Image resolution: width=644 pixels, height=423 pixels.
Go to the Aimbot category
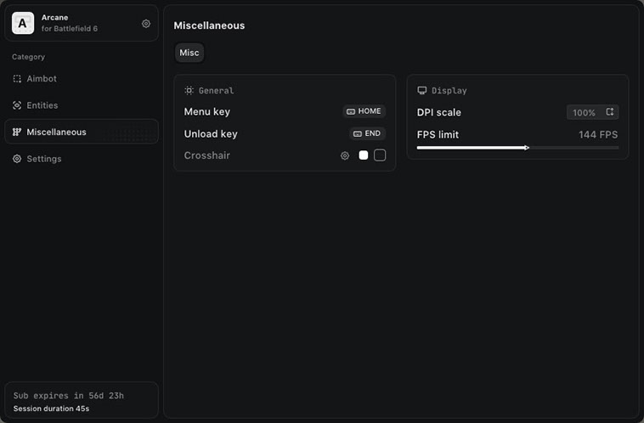click(x=42, y=79)
